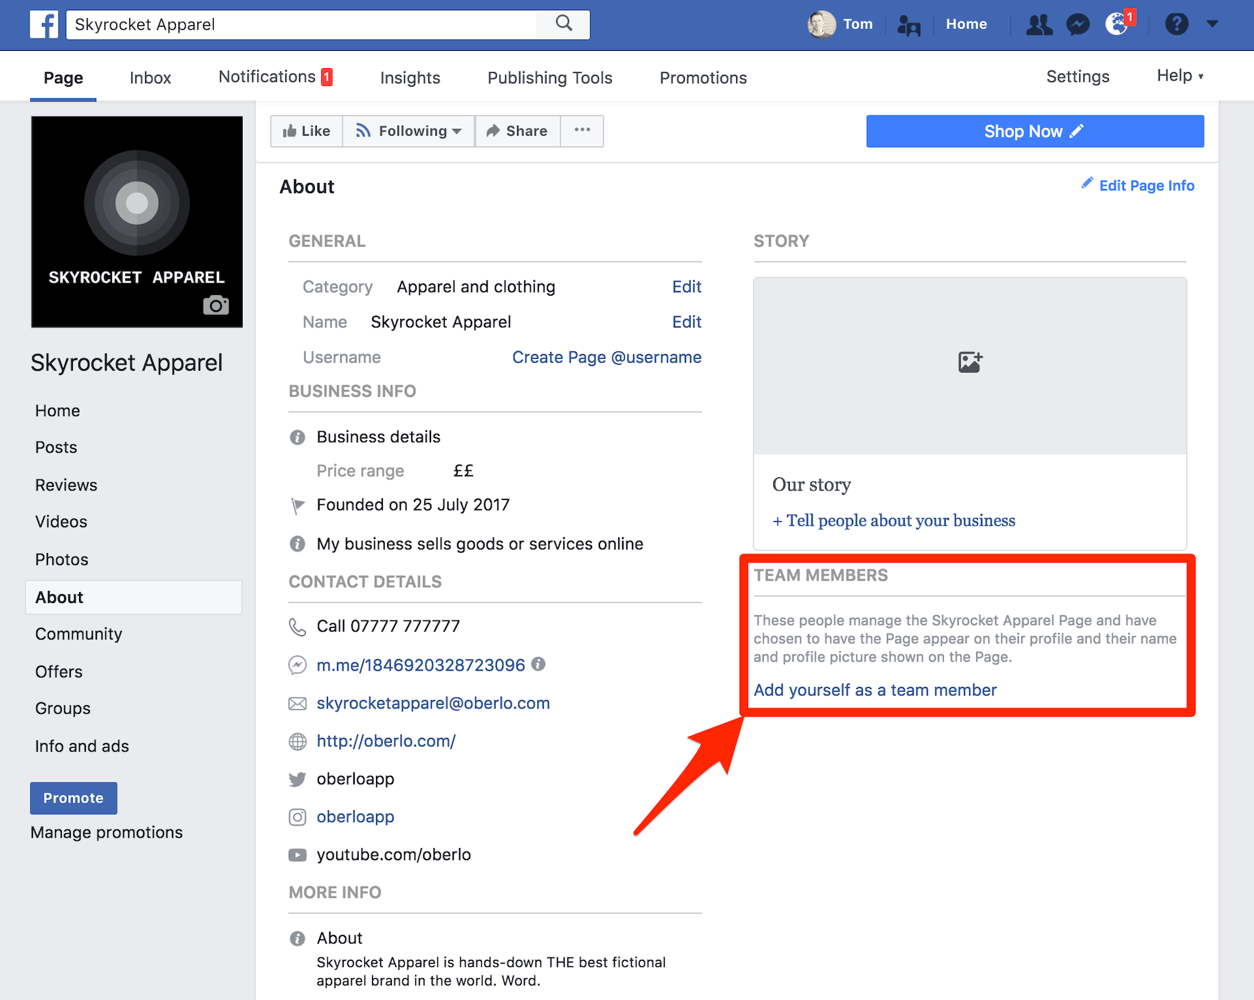Viewport: 1254px width, 1000px height.
Task: Click Add yourself as a team member
Action: (x=874, y=690)
